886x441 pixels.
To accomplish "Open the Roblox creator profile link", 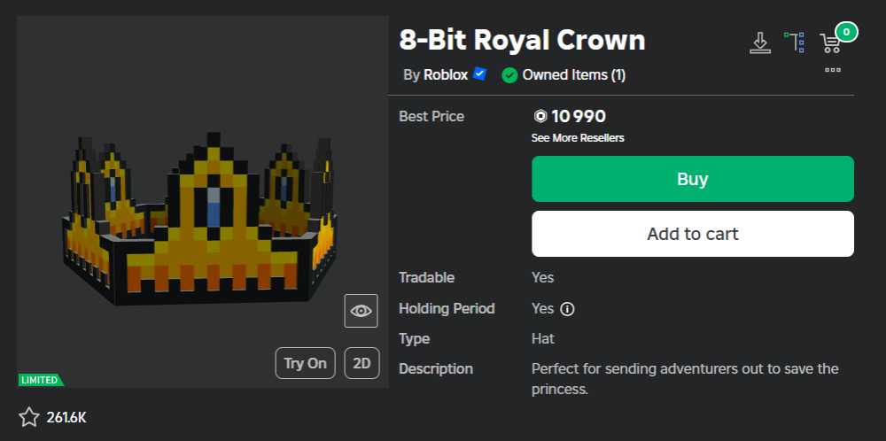I will point(445,75).
